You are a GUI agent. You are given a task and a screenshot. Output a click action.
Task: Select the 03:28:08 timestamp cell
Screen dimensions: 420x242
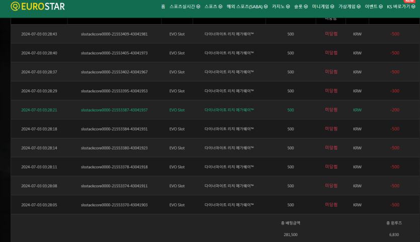[39, 186]
